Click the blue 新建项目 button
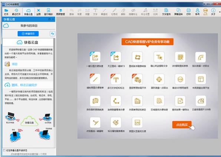 click(x=28, y=34)
